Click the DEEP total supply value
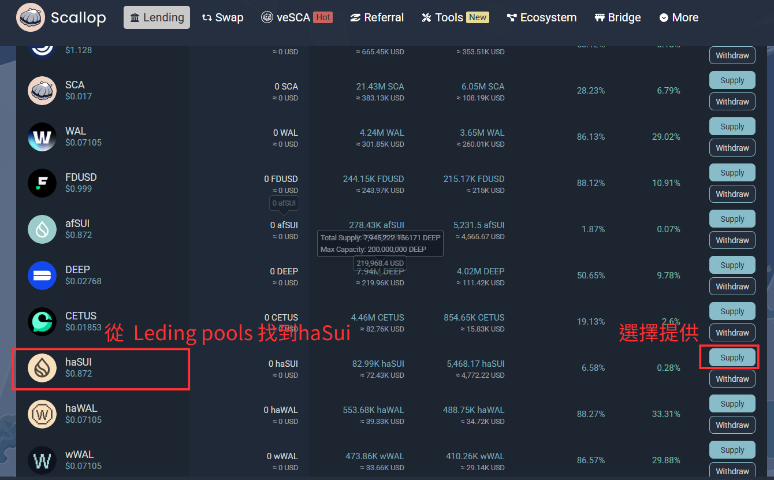 380,271
